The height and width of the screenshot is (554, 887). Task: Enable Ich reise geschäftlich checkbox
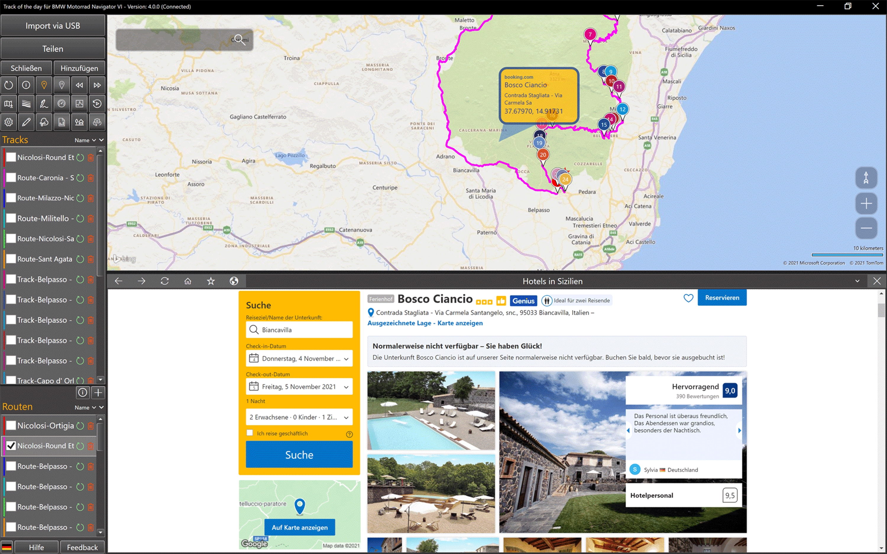click(x=250, y=433)
